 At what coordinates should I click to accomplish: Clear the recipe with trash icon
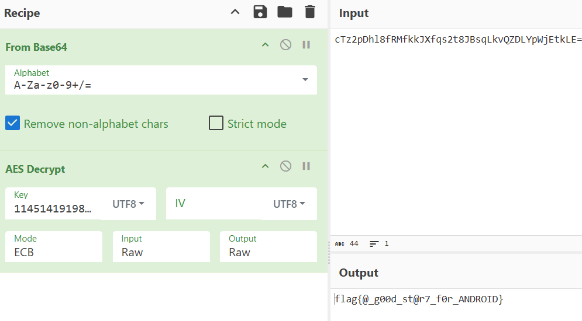pyautogui.click(x=310, y=12)
